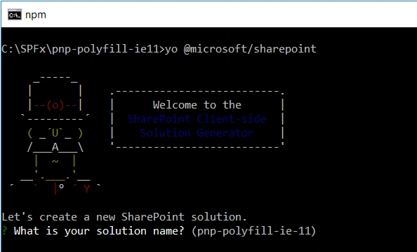Click the npm window title text
Image resolution: width=417 pixels, height=252 pixels.
pos(36,15)
